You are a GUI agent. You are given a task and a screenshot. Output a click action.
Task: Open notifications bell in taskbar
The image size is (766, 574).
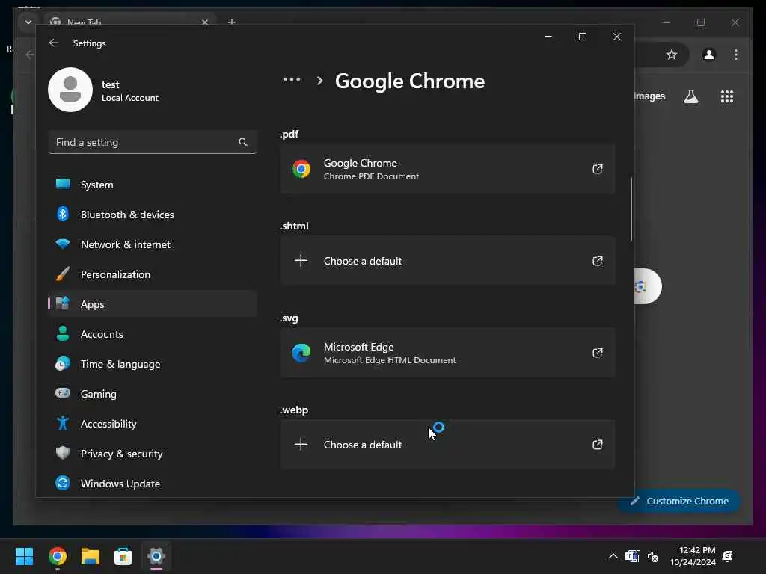[x=727, y=556]
